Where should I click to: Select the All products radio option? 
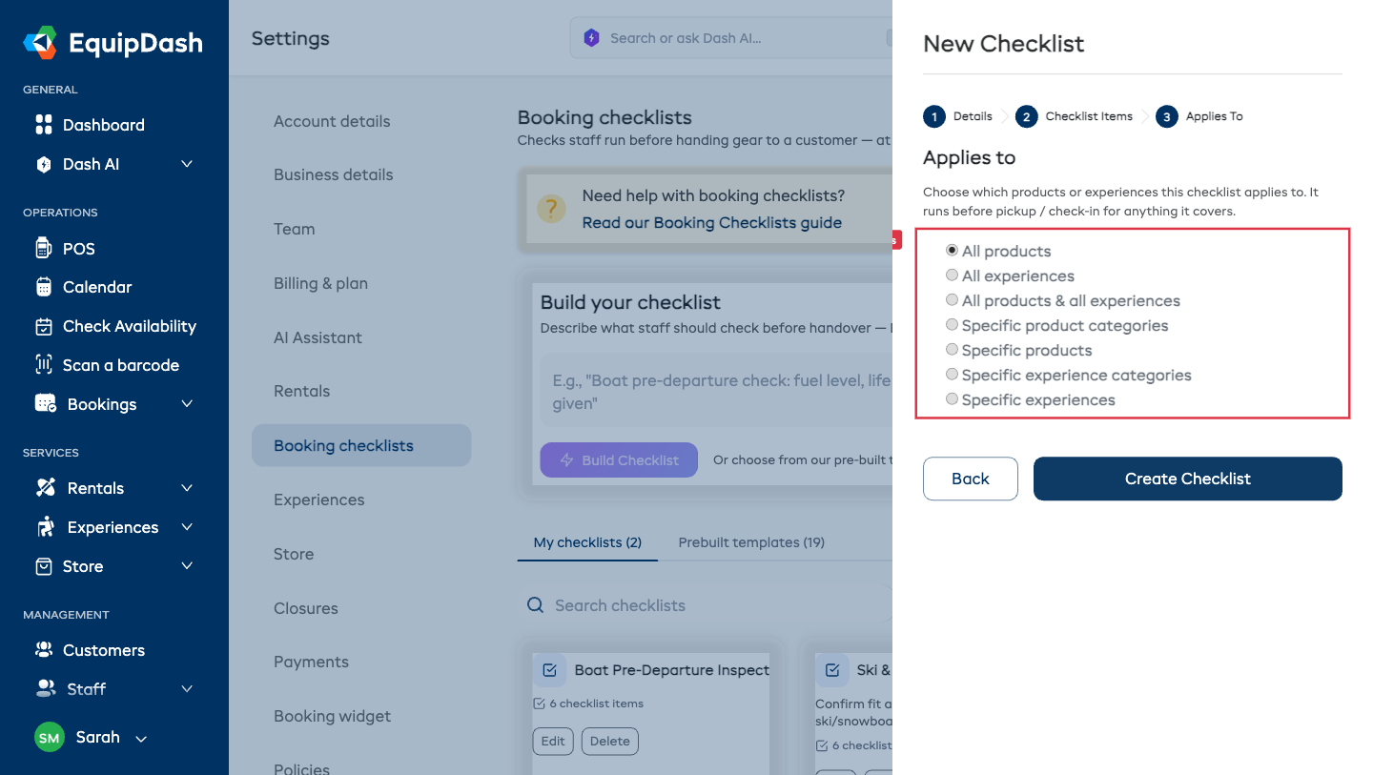[952, 251]
